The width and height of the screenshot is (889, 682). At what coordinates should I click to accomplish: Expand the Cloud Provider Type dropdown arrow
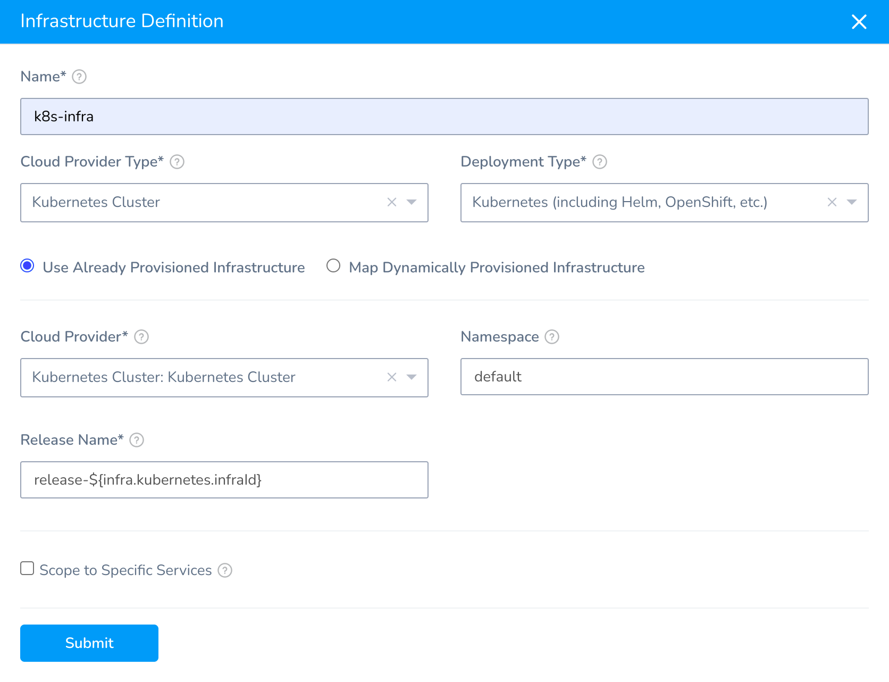(x=412, y=202)
